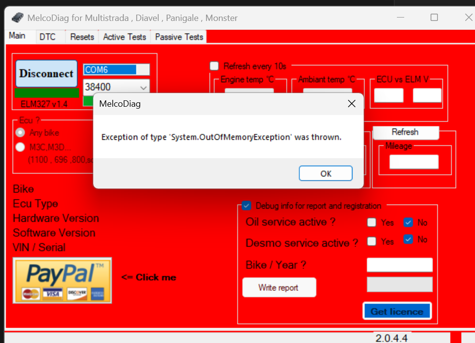Click the version number 2.0.4.4
The height and width of the screenshot is (343, 475).
pyautogui.click(x=392, y=338)
